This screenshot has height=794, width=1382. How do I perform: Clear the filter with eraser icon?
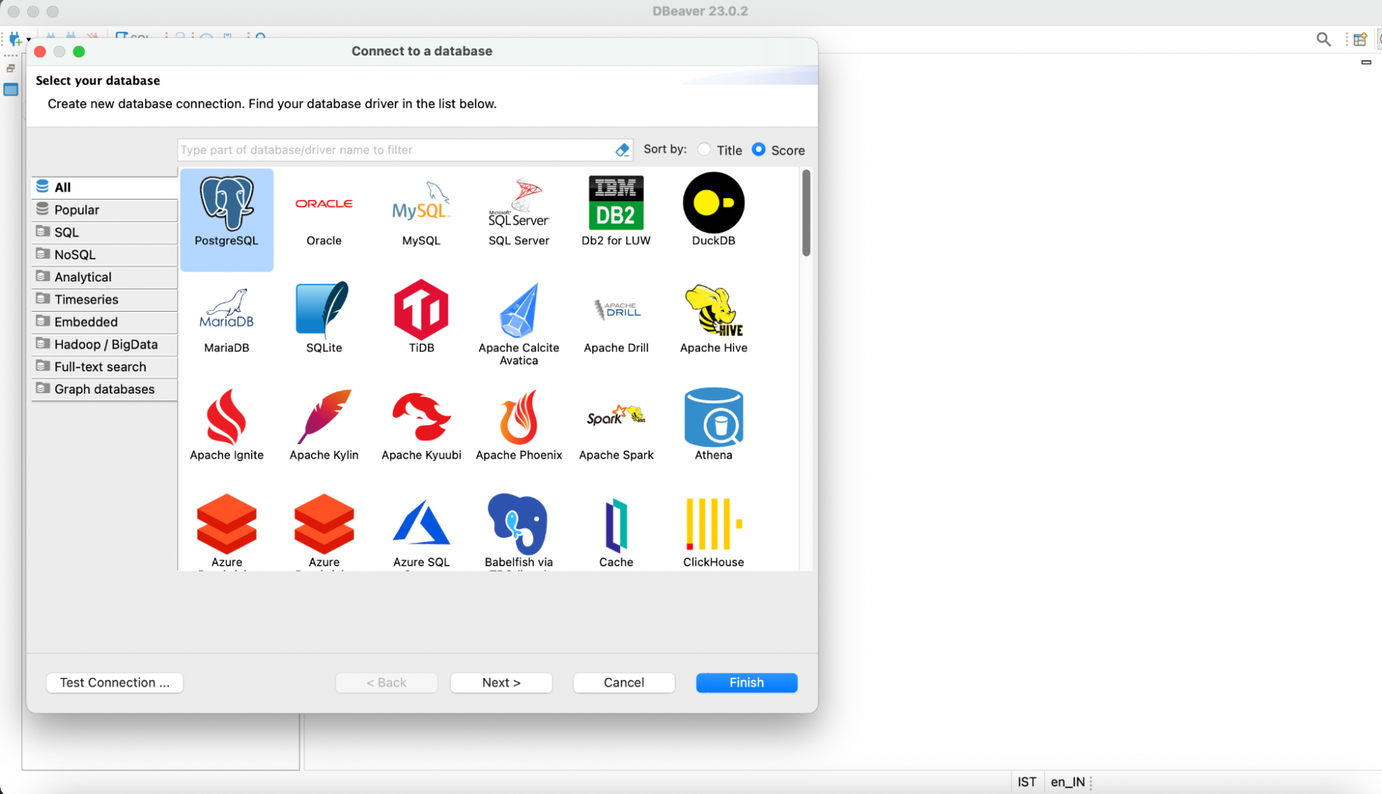click(622, 150)
